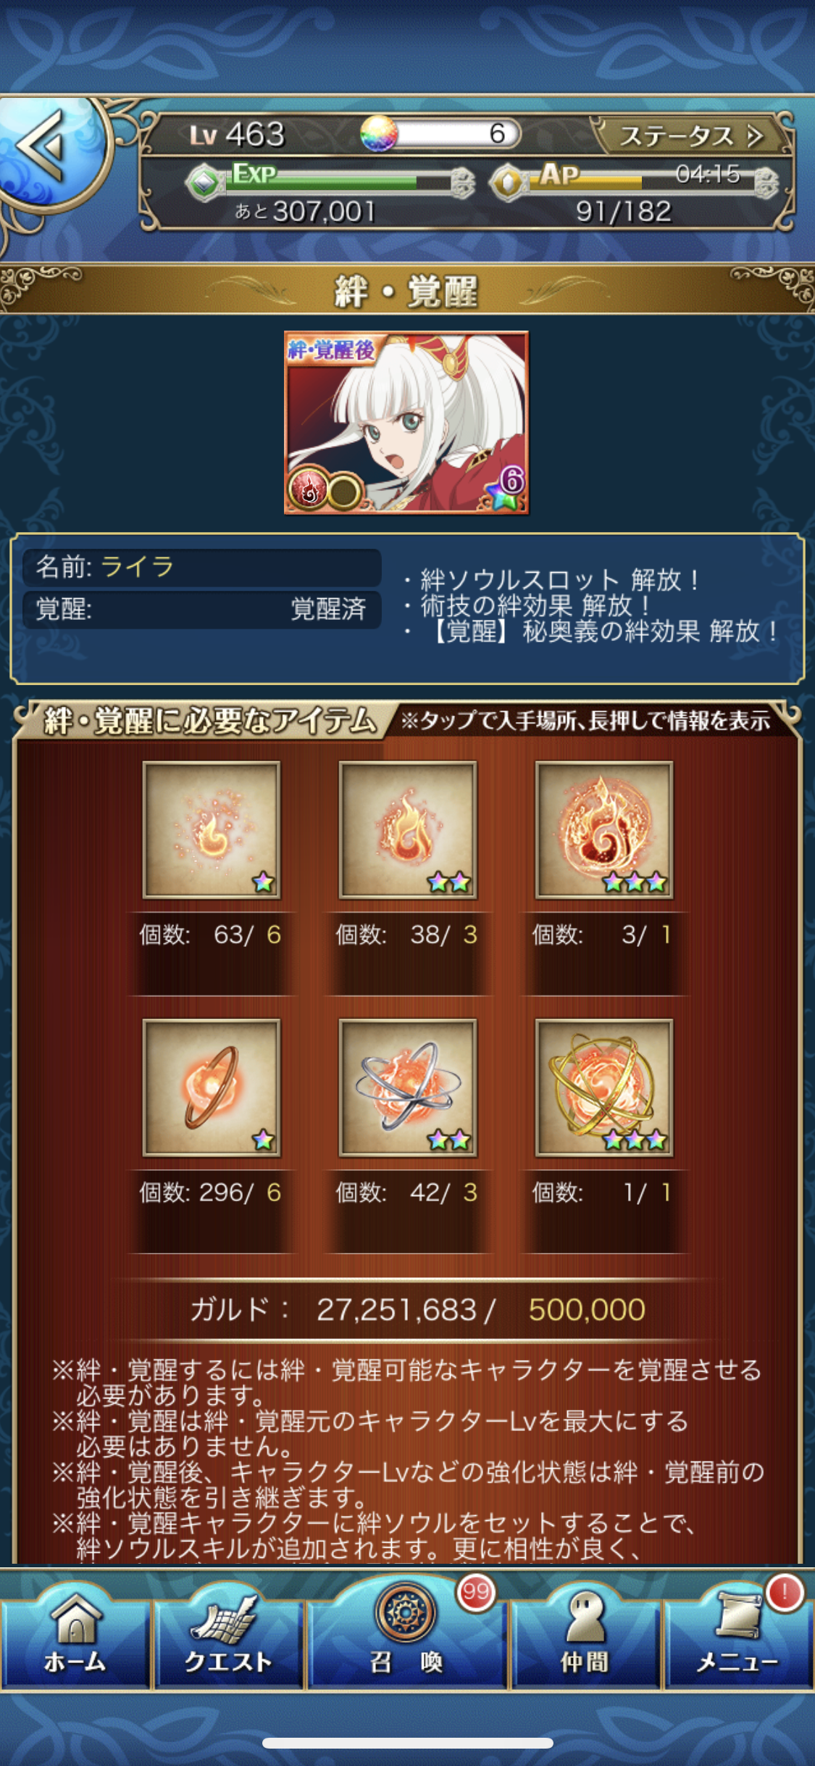This screenshot has width=815, height=1766.
Task: Open the 召喚 summon tab
Action: [x=406, y=1631]
